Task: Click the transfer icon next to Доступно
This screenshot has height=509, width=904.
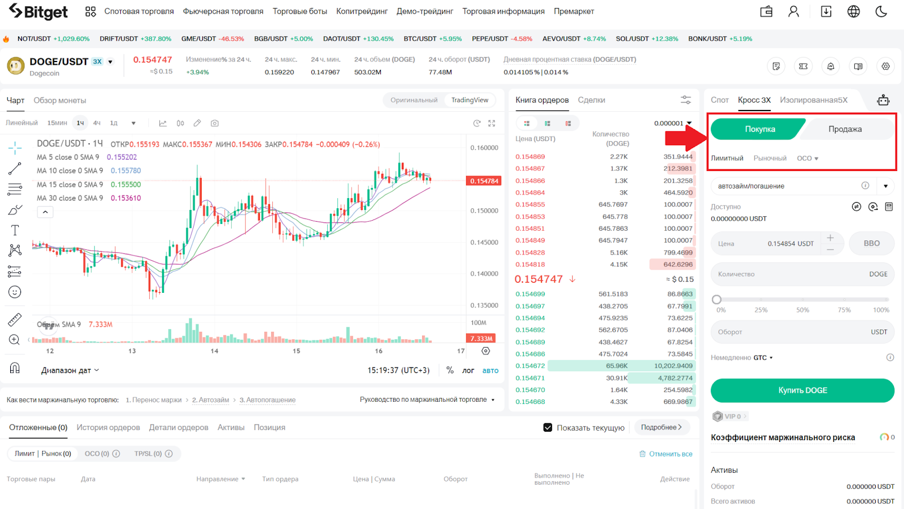Action: coord(857,207)
